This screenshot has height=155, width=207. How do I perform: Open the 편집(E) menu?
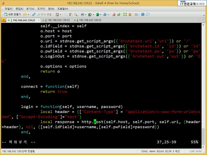pyautogui.click(x=19, y=9)
